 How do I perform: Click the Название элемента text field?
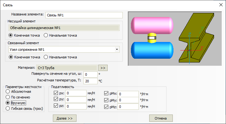coord(84,15)
